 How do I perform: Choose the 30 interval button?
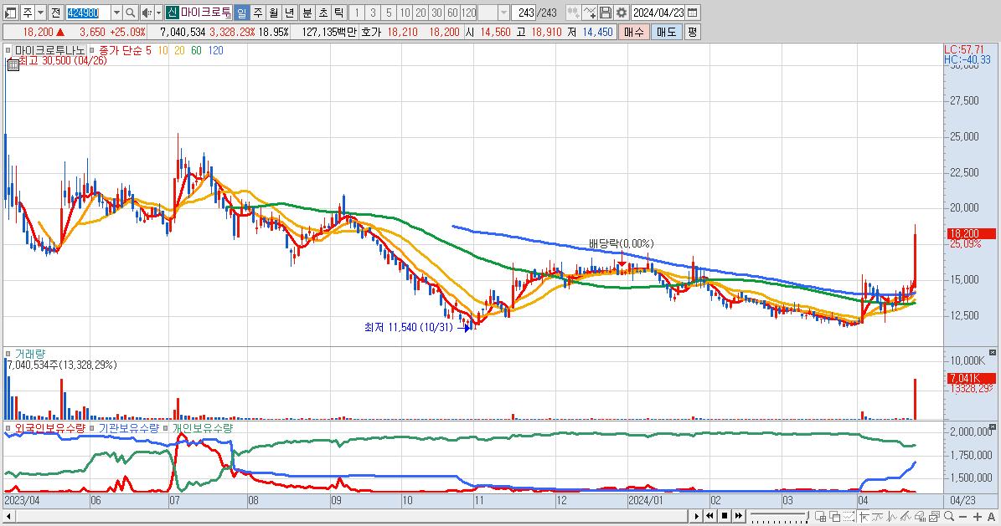pyautogui.click(x=436, y=13)
